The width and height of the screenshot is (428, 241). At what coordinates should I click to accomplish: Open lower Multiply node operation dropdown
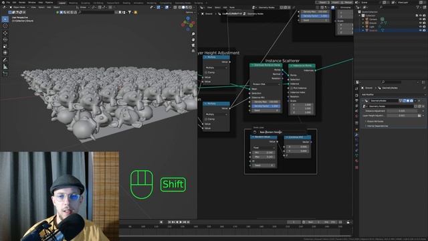(x=216, y=114)
